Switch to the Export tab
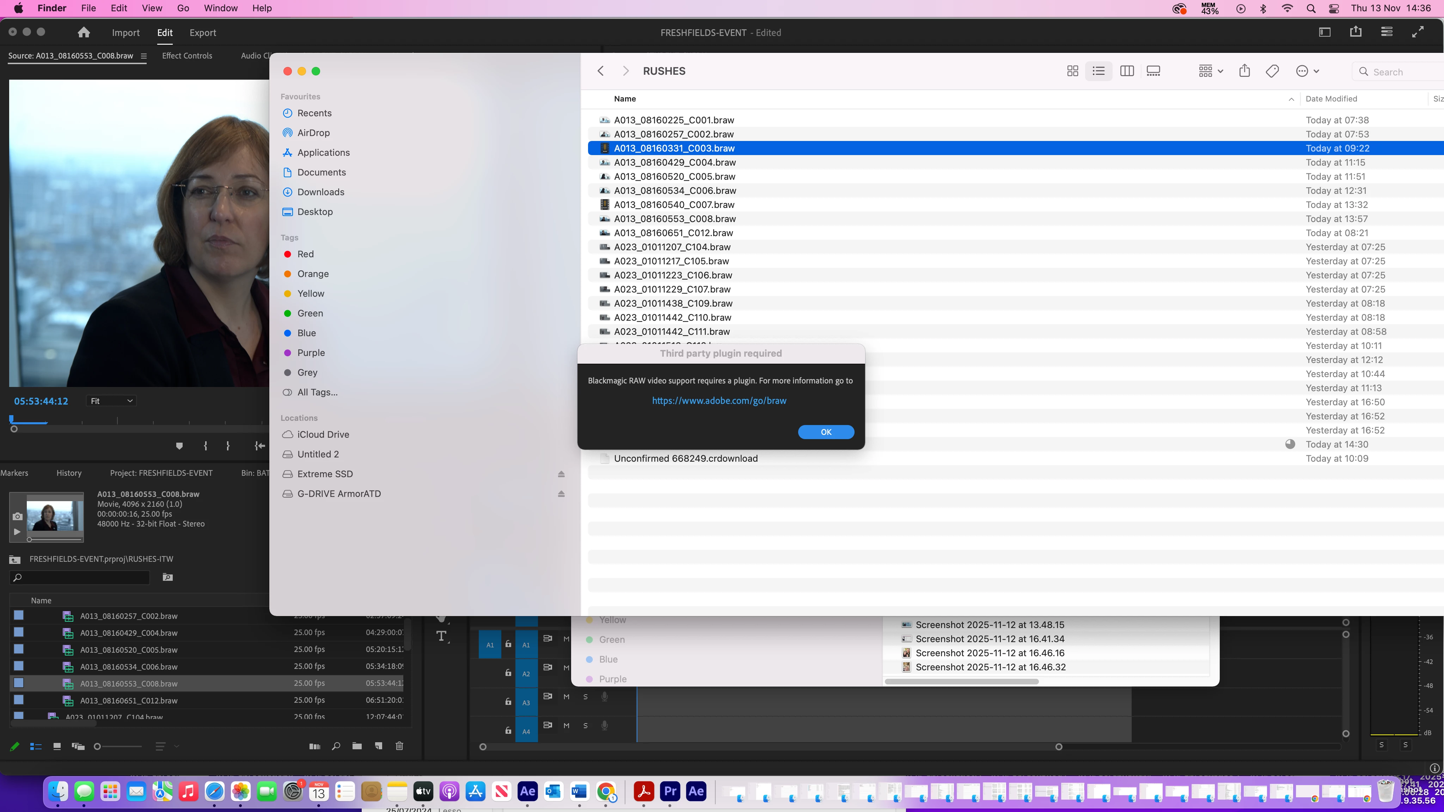1444x812 pixels. click(x=202, y=32)
